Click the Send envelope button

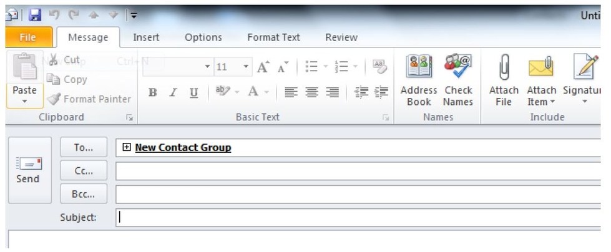[x=27, y=170]
